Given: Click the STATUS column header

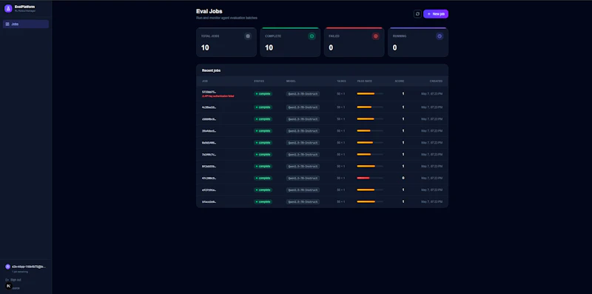Looking at the screenshot, I should point(259,81).
